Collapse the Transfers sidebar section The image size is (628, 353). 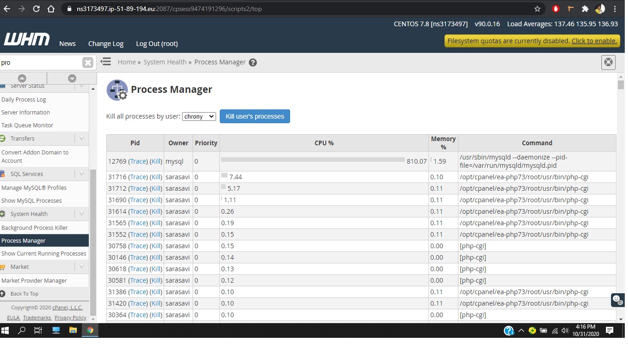[x=81, y=138]
